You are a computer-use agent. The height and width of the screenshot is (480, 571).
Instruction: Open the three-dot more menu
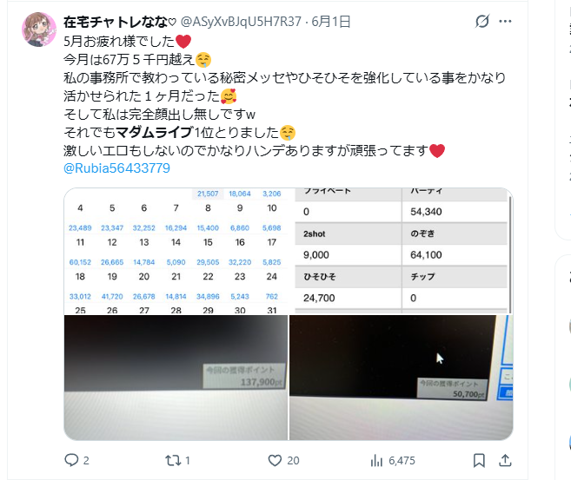506,22
